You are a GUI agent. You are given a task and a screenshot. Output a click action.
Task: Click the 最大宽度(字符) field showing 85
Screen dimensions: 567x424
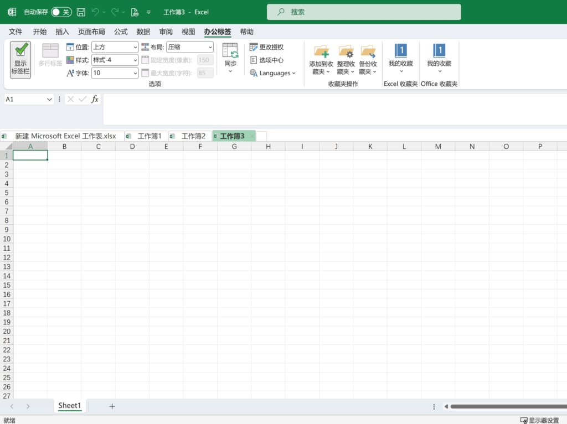(x=205, y=73)
